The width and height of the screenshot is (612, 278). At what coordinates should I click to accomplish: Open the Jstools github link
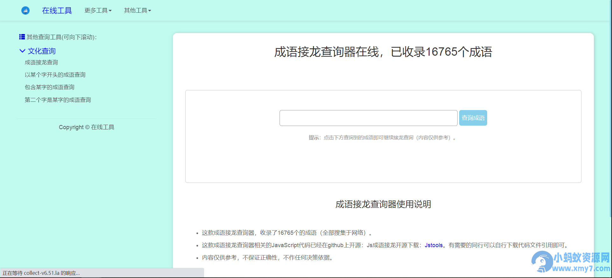[x=434, y=245]
